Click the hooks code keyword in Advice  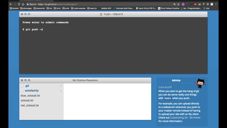(x=168, y=98)
